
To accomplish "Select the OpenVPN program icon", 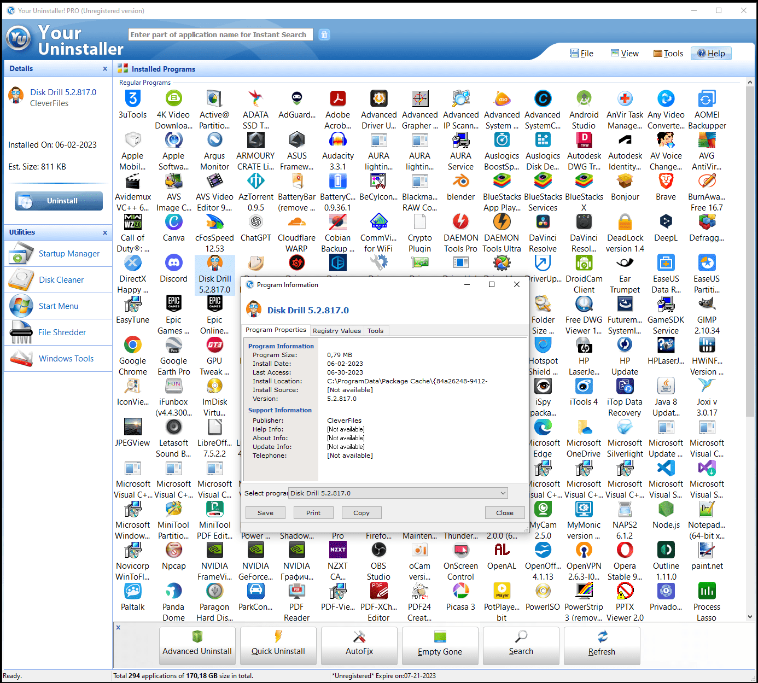I will tap(584, 550).
